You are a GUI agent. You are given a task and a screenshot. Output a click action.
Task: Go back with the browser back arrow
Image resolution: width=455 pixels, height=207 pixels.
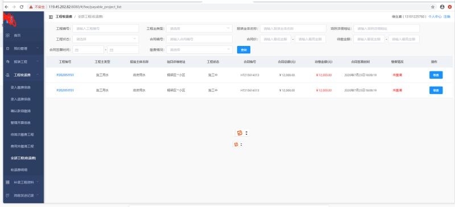click(x=6, y=7)
